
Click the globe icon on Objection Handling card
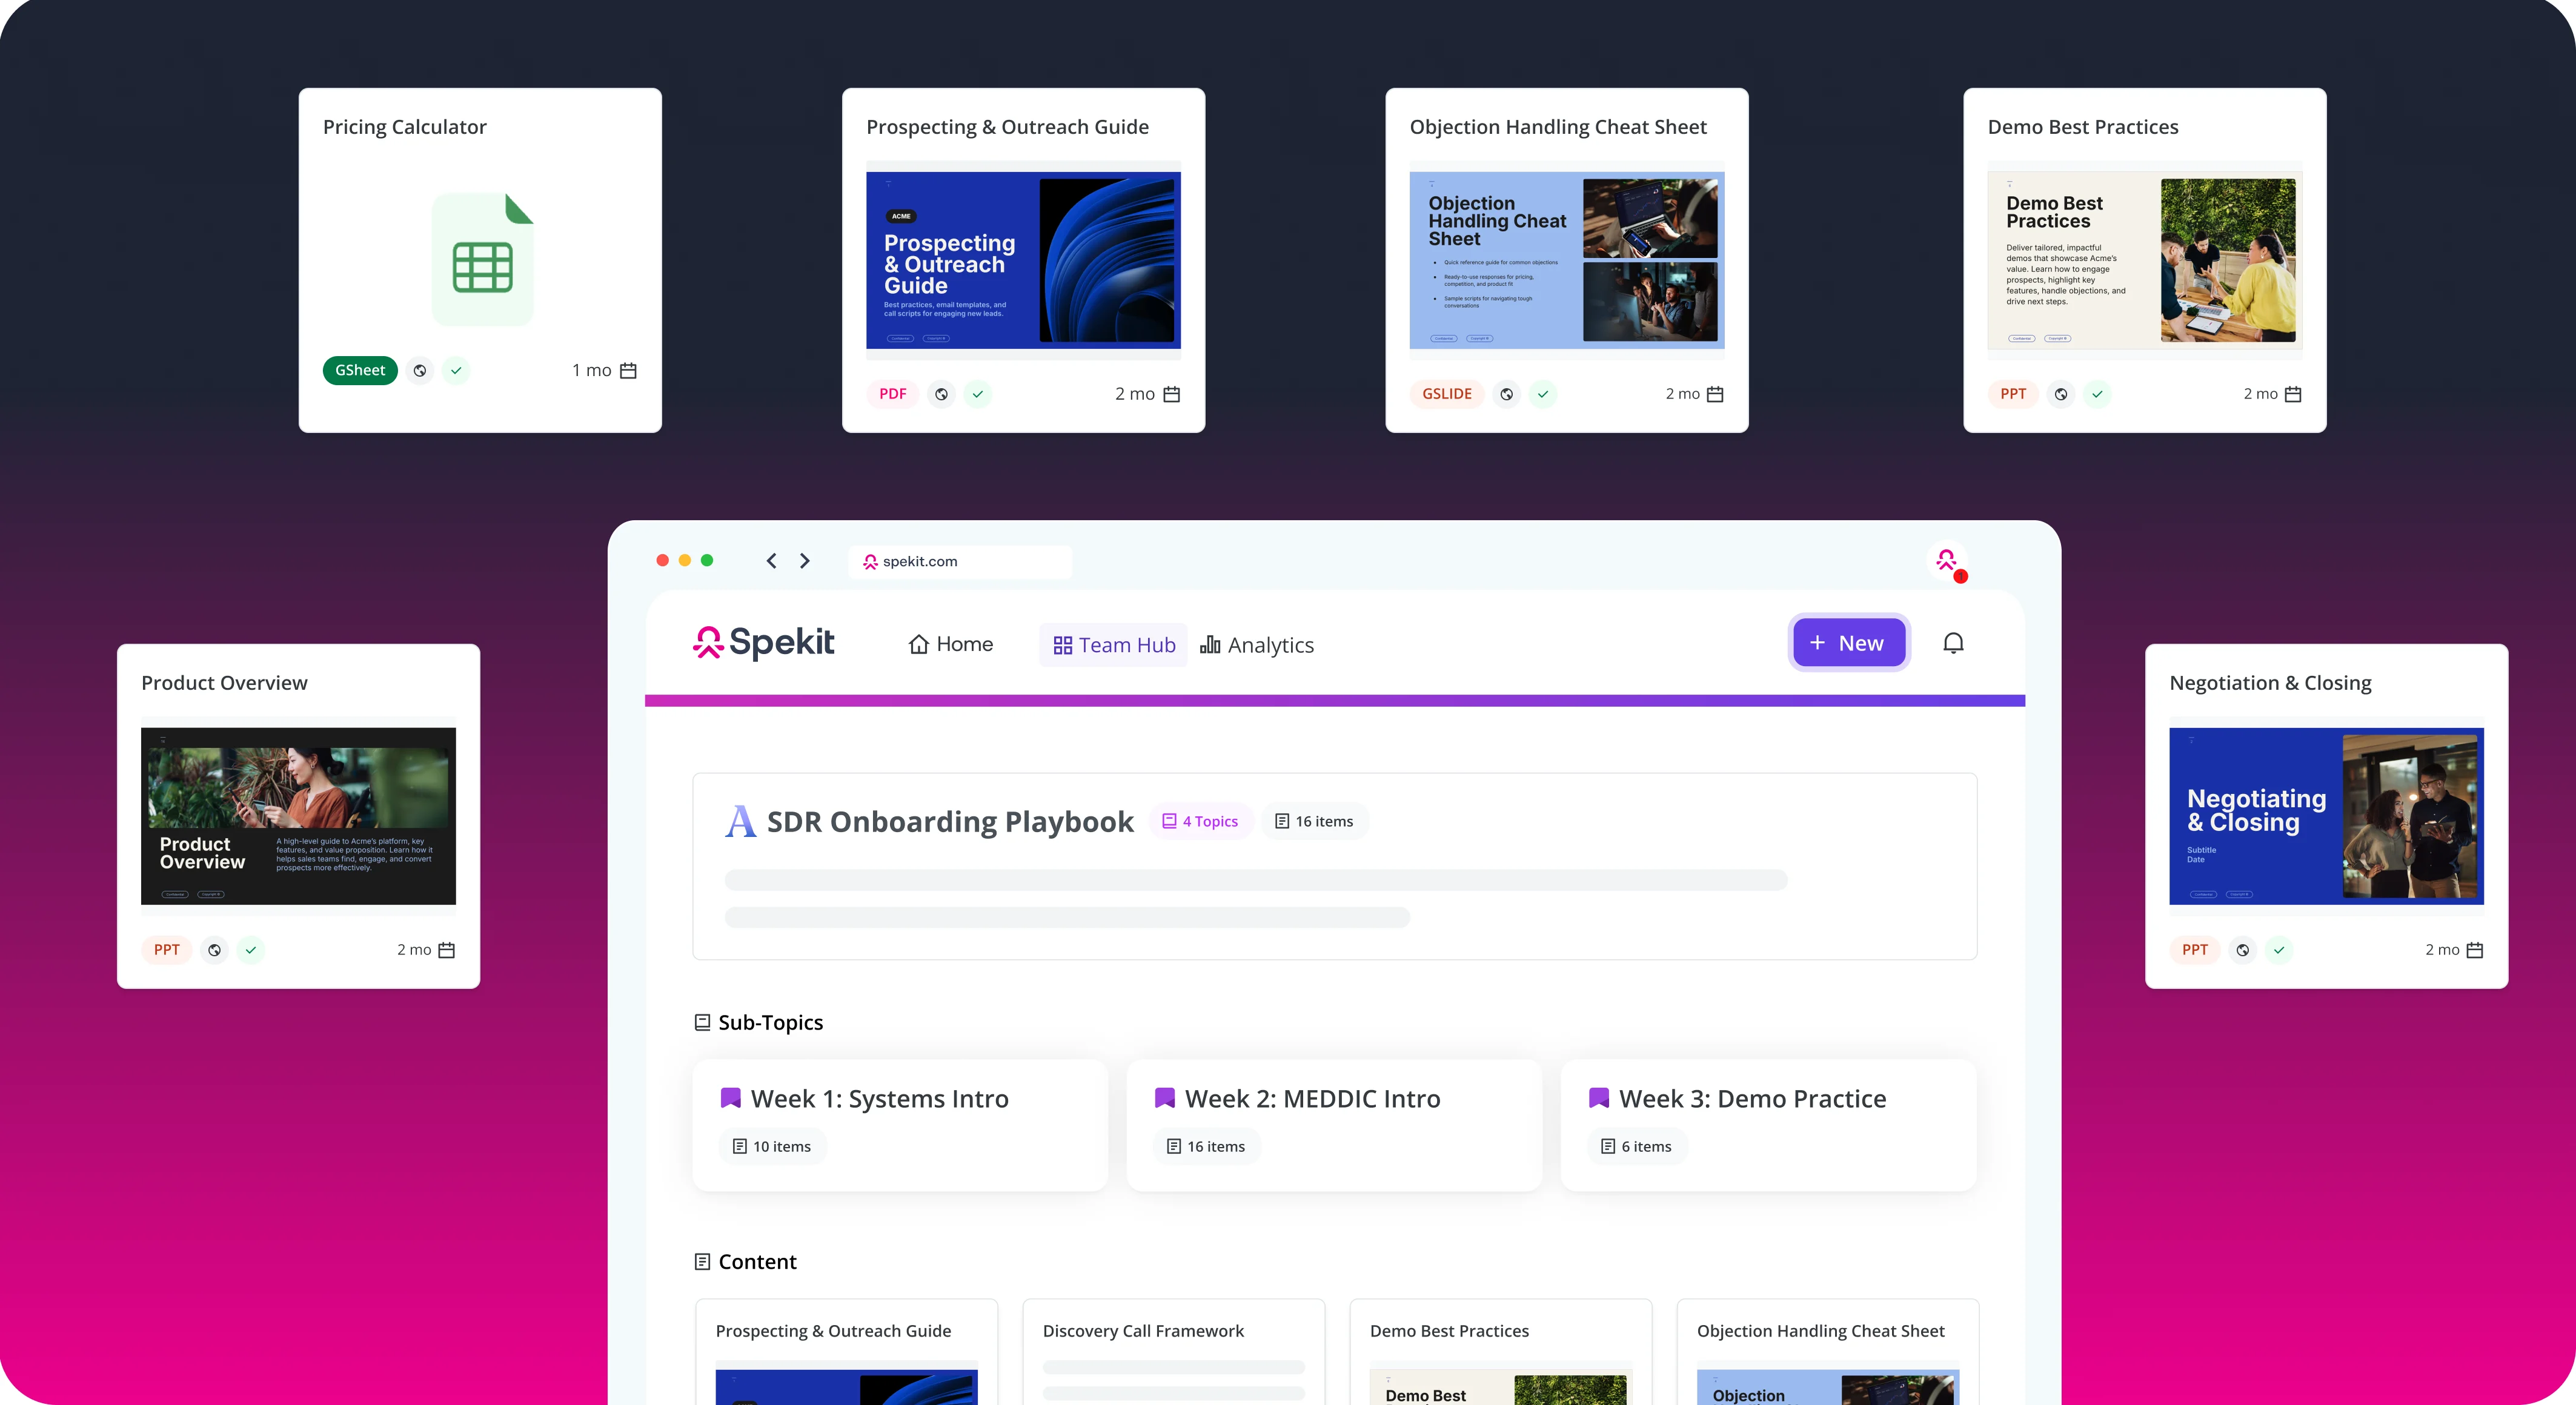point(1506,395)
